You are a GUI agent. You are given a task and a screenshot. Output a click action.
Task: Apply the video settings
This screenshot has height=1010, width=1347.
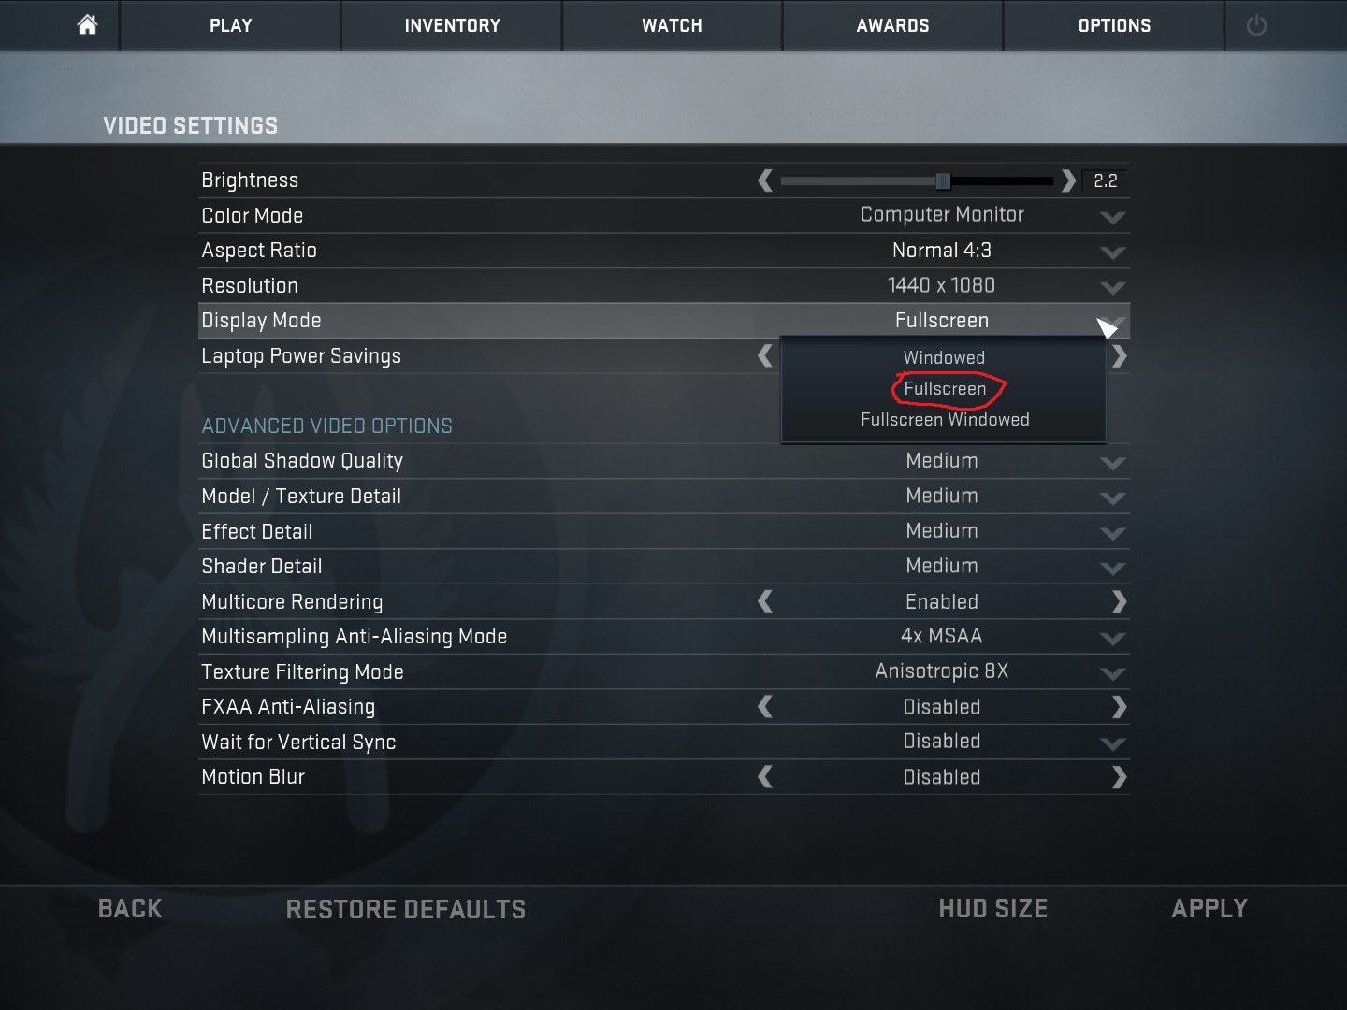pos(1209,908)
